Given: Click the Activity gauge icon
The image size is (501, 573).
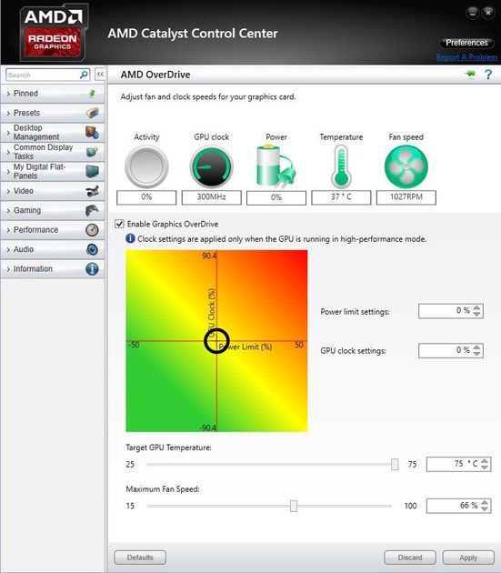Looking at the screenshot, I should [146, 166].
